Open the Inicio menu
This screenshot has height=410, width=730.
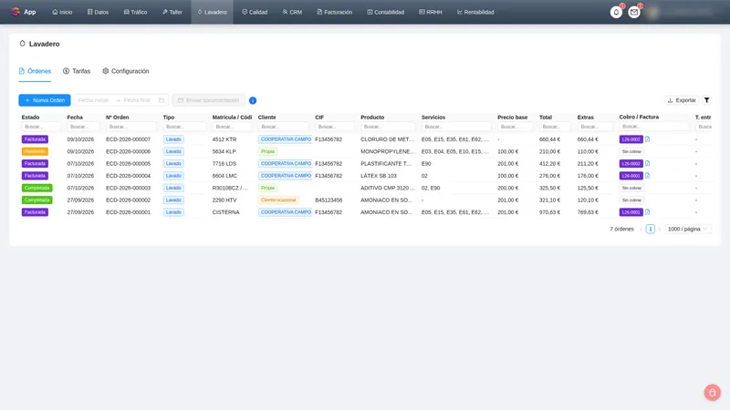click(x=62, y=12)
